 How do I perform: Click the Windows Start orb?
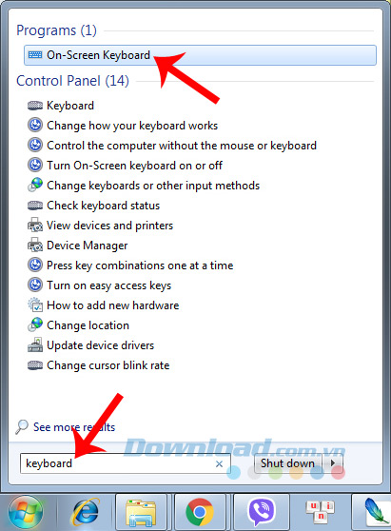click(x=26, y=513)
